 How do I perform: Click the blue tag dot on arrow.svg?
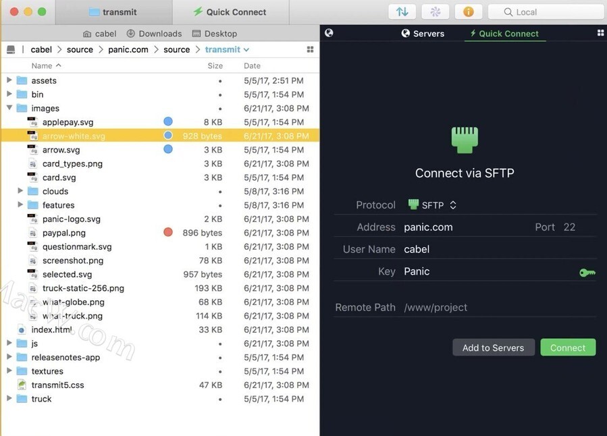(x=168, y=149)
